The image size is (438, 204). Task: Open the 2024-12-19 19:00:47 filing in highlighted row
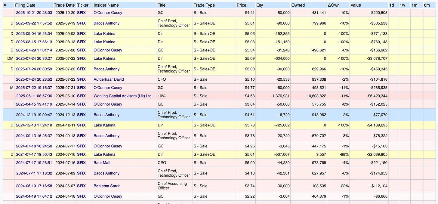tap(34, 115)
